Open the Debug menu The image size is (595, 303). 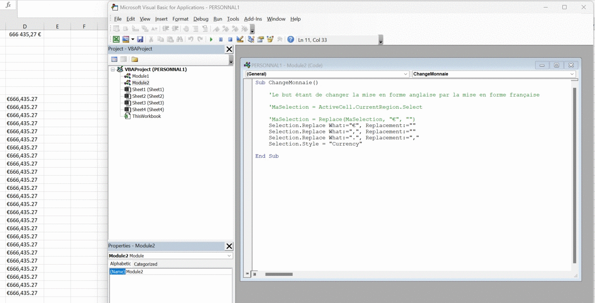coord(201,19)
